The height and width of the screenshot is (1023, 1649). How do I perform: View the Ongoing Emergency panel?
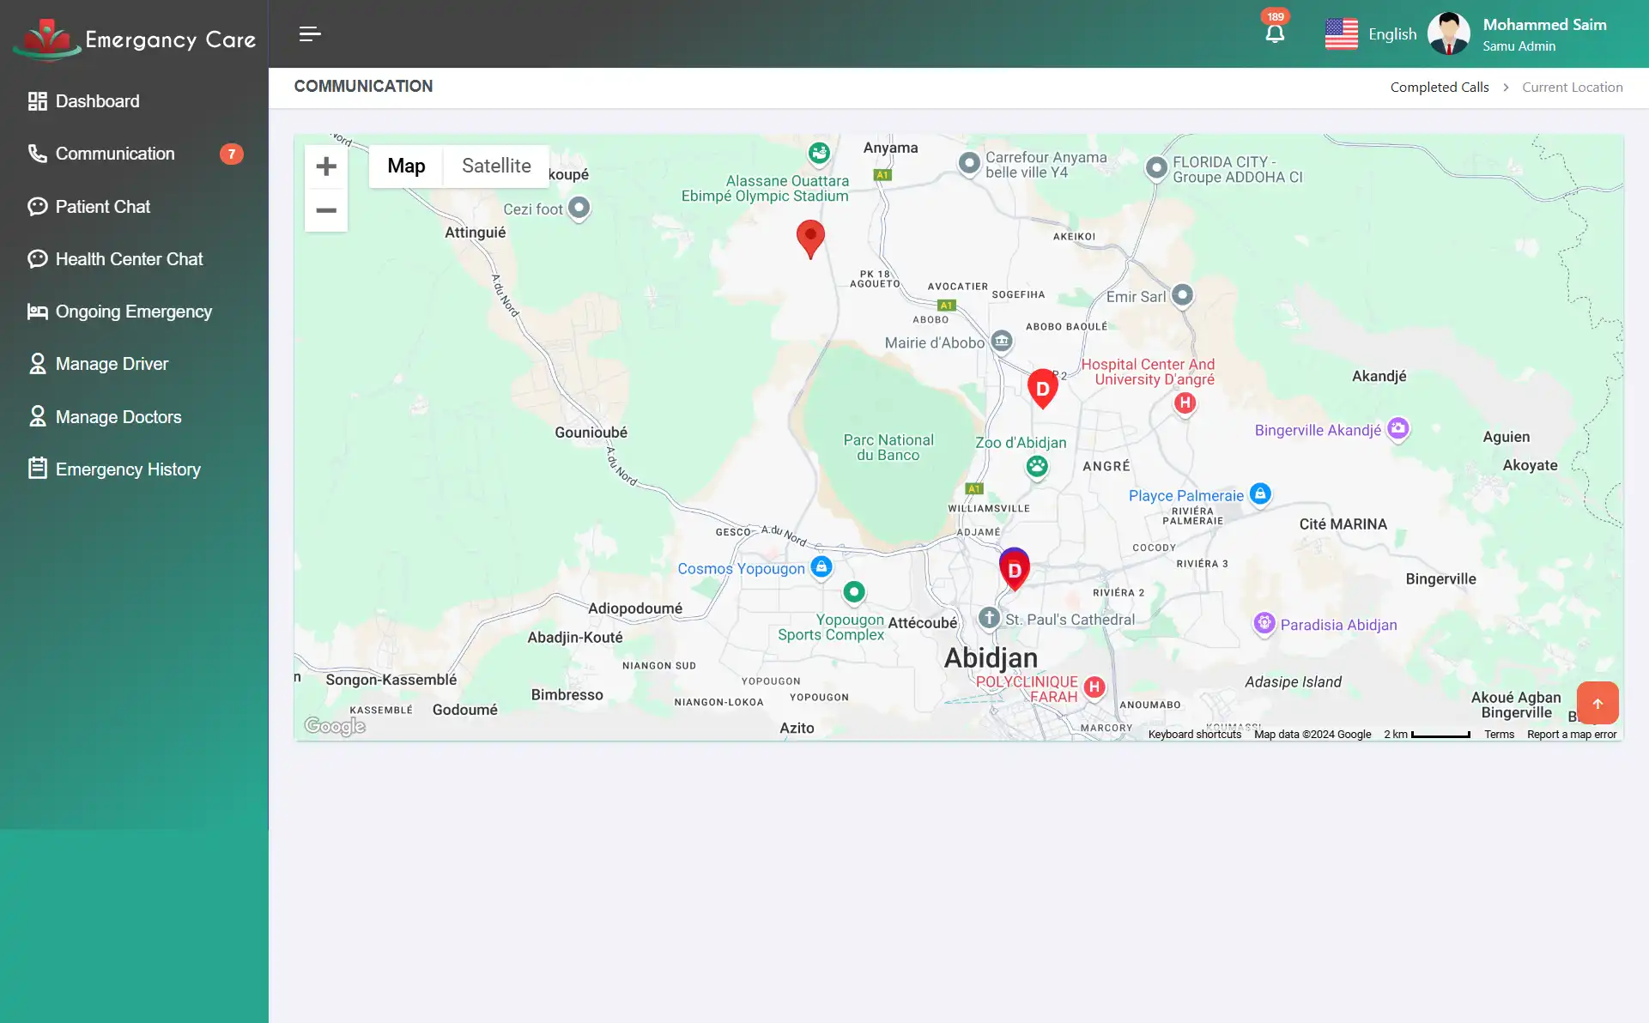(x=133, y=312)
